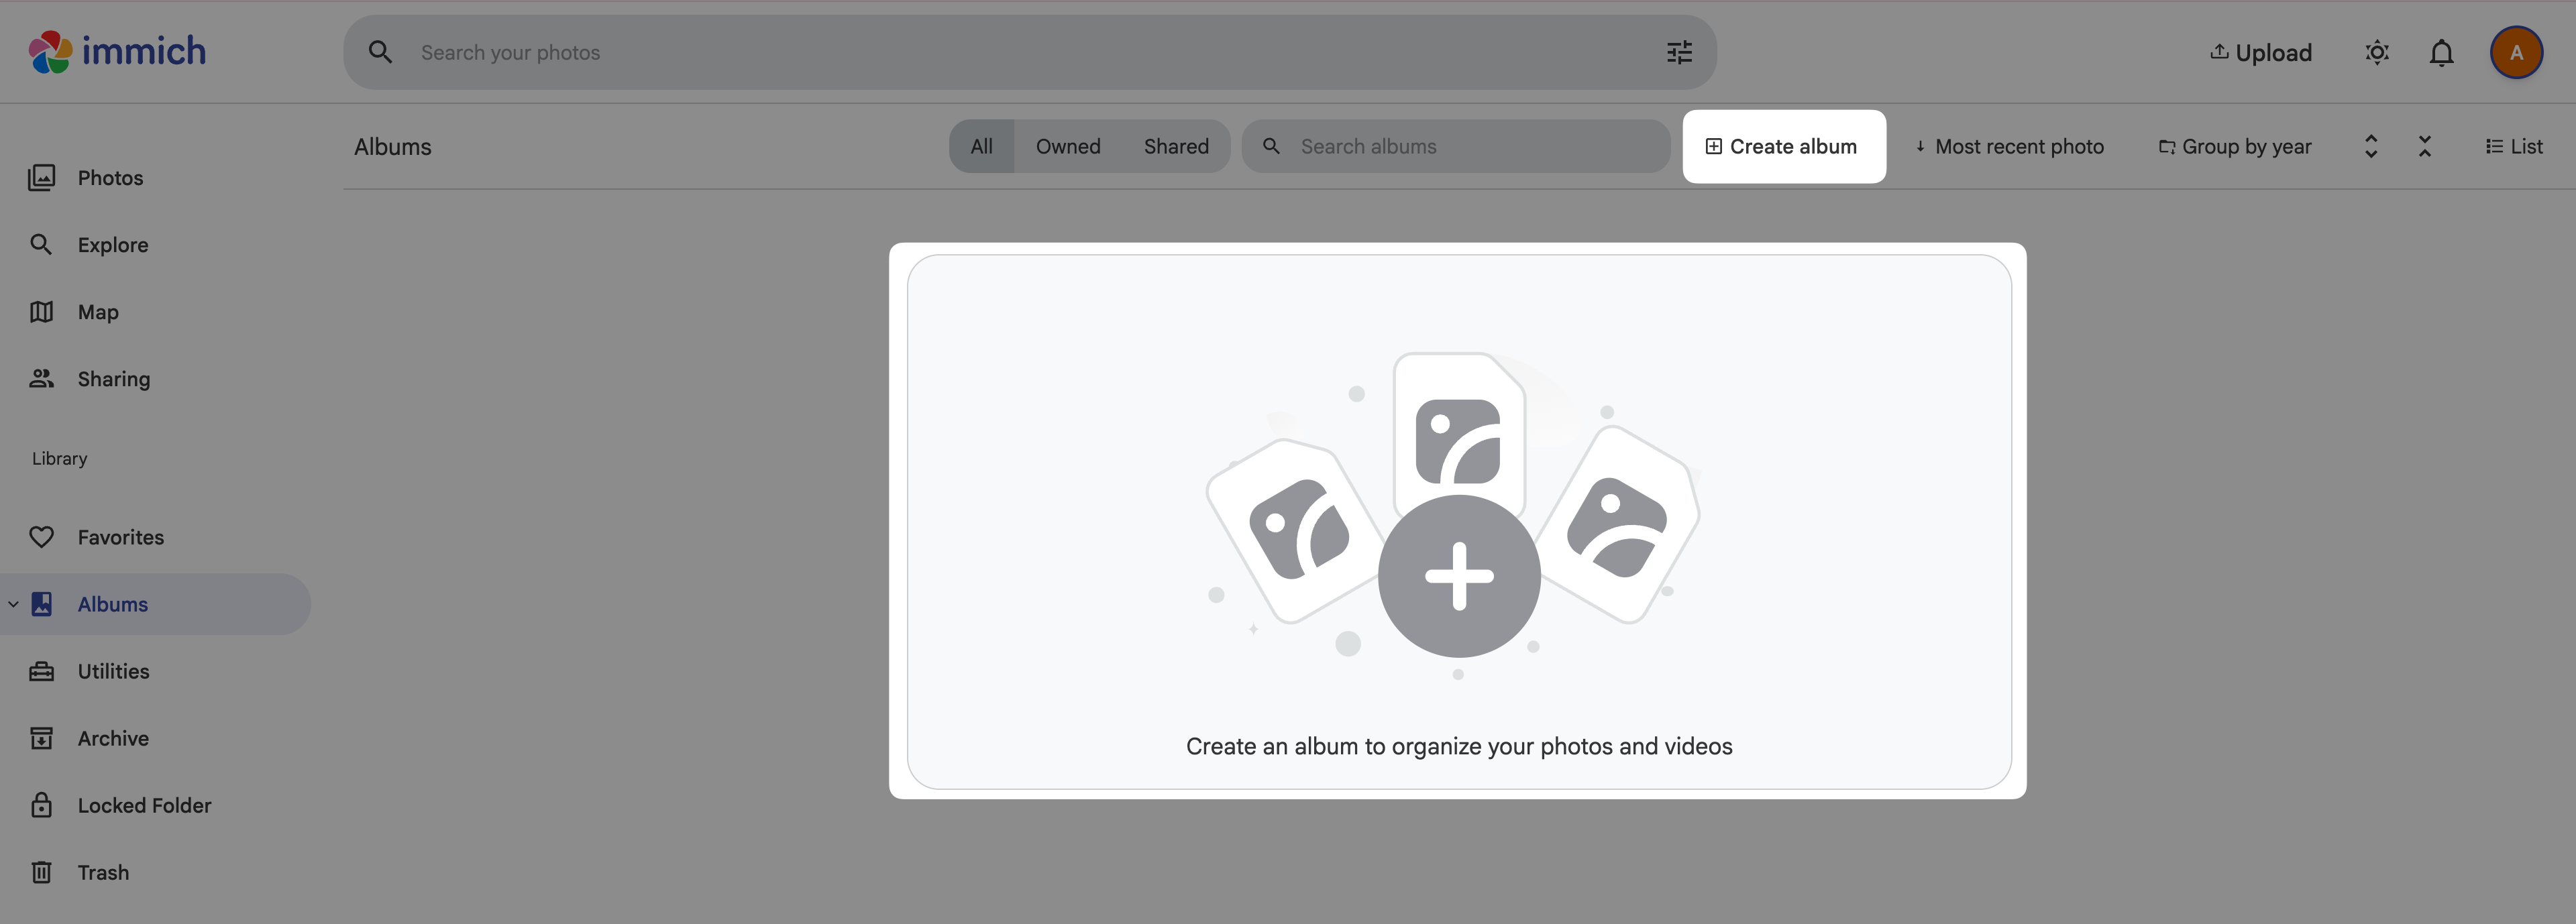Open the Trash page
The height and width of the screenshot is (924, 2576).
click(103, 871)
